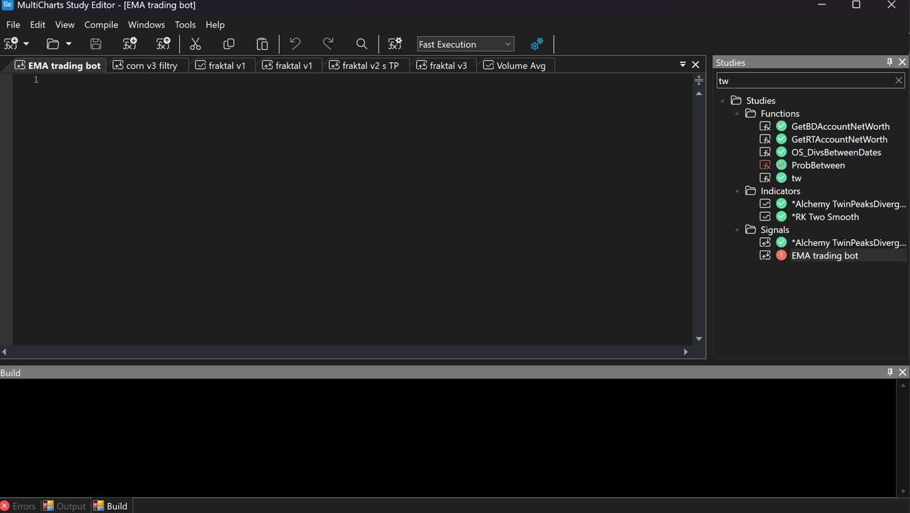
Task: Click the Export study (up arrow) icon
Action: [x=163, y=44]
